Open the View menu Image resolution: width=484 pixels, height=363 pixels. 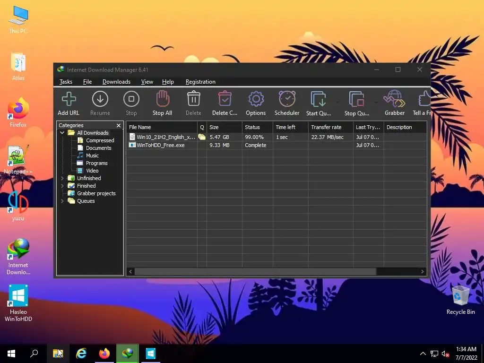point(147,82)
